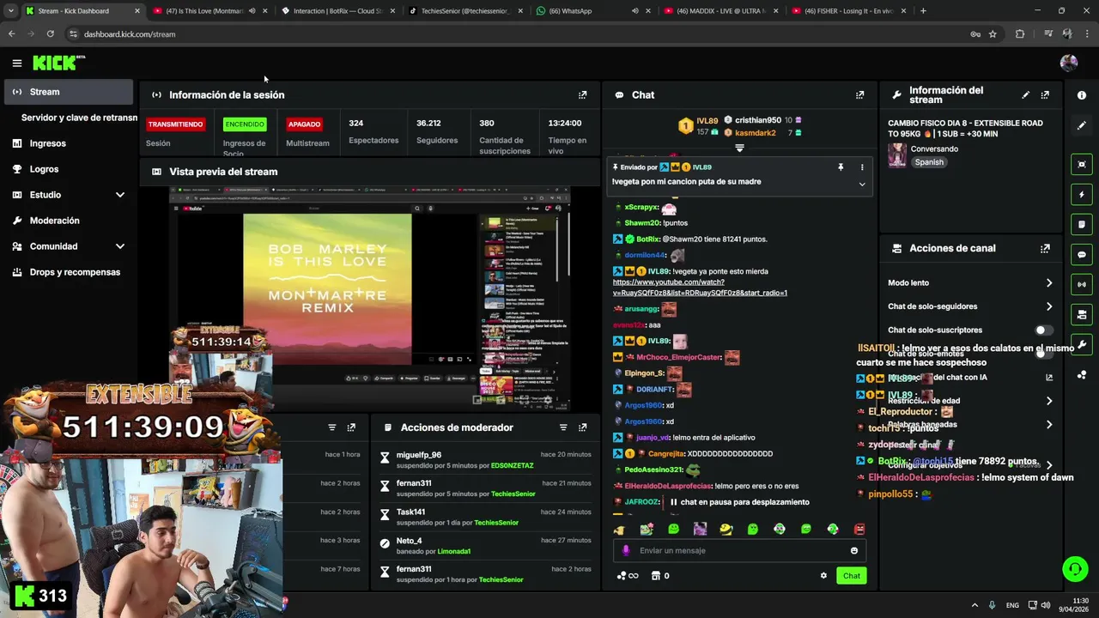This screenshot has height=618, width=1099.
Task: Click the channel actions icon in right sidebar
Action: click(x=1082, y=314)
